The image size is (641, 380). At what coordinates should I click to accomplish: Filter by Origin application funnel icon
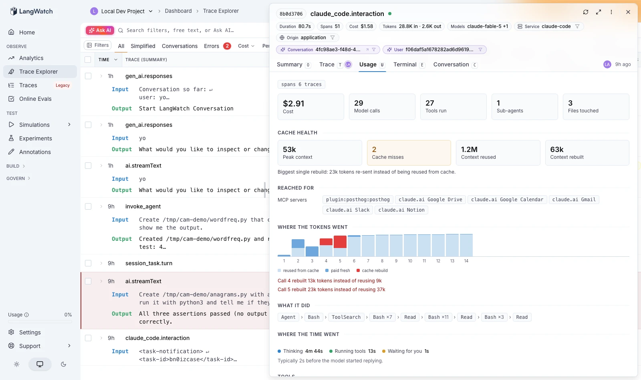(333, 38)
